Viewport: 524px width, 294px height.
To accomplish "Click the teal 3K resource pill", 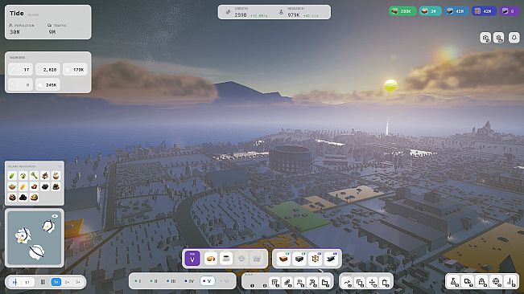I will point(430,11).
